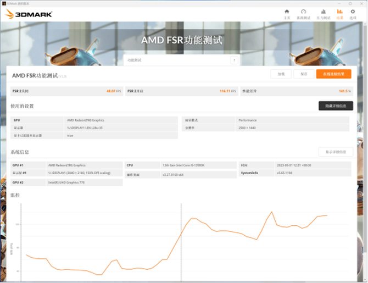Screen dimensions: 368x283
Task: Click the 13th Gen Intel Core i9-13900K value
Action: (x=183, y=165)
